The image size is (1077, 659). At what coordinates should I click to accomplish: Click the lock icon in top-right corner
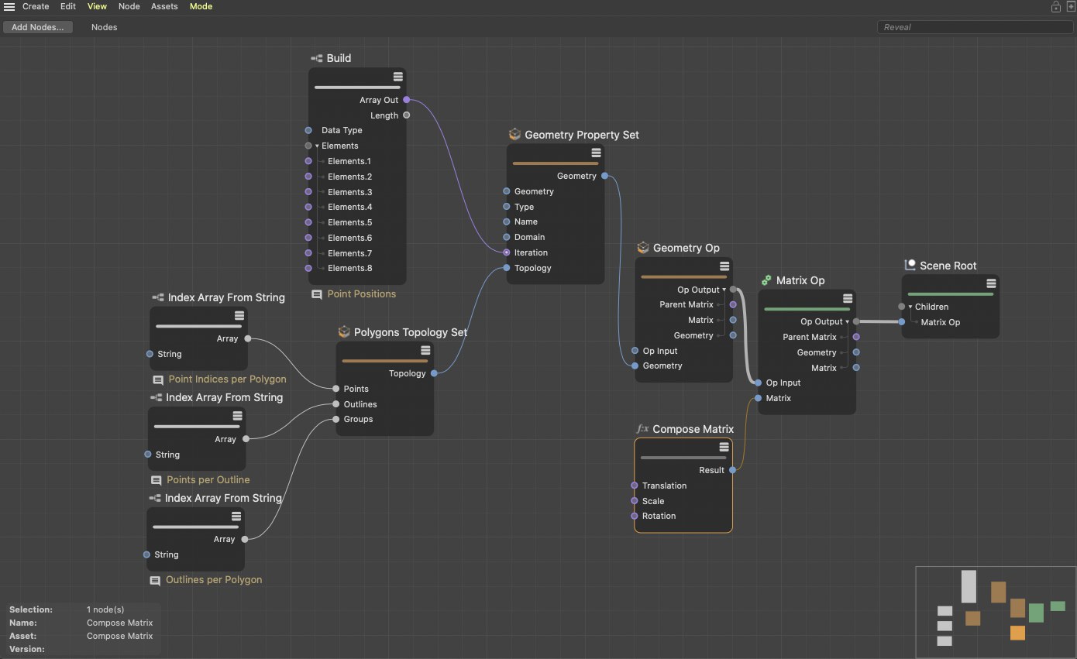point(1055,7)
